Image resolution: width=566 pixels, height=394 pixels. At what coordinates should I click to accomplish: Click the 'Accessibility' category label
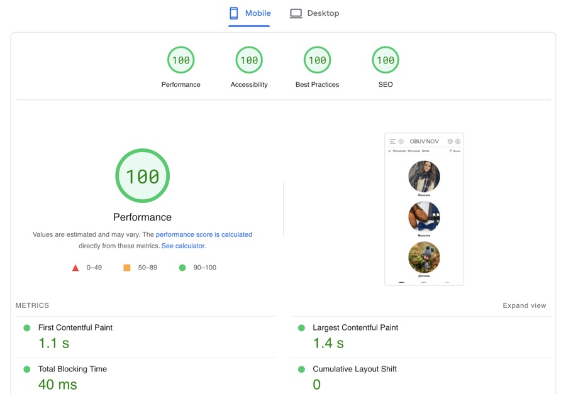point(249,84)
